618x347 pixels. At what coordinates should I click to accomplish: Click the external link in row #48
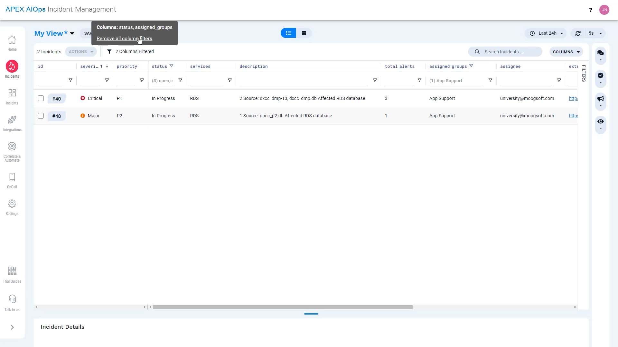(x=573, y=116)
